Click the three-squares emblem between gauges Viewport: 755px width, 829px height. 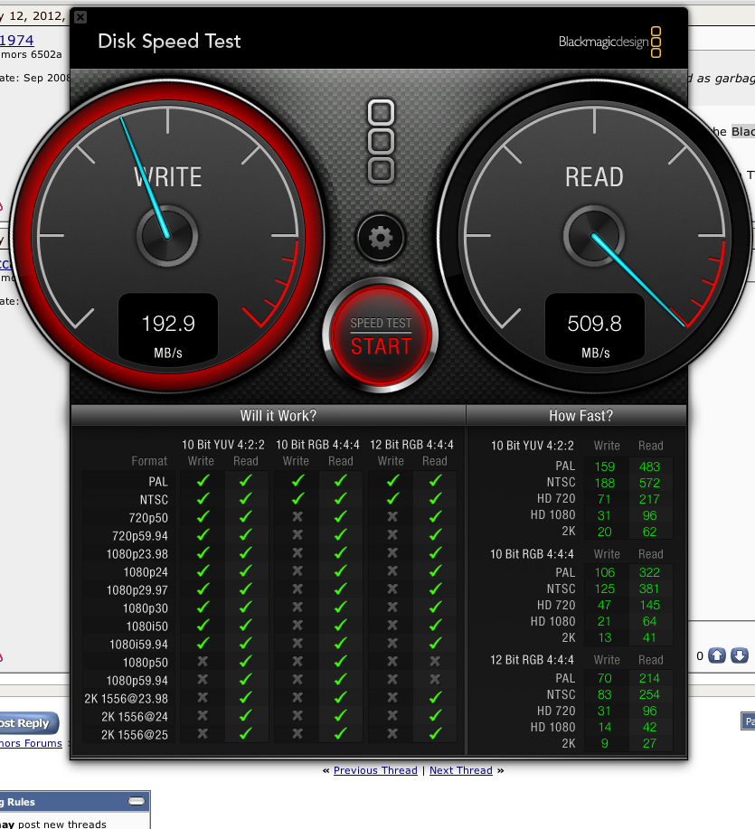382,141
